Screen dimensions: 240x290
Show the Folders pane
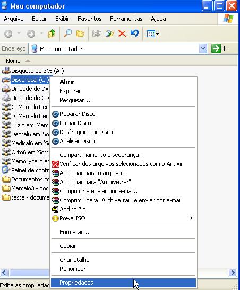pos(81,34)
